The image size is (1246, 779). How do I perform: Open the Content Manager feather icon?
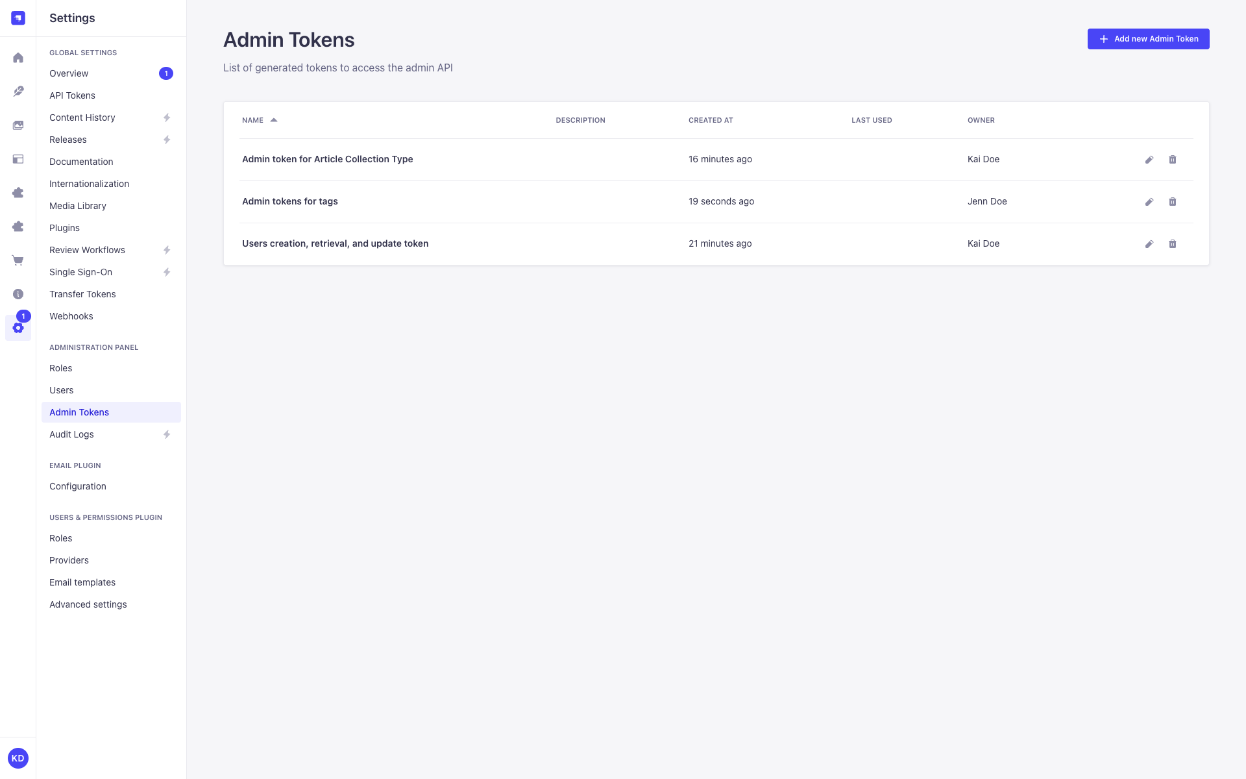[18, 91]
